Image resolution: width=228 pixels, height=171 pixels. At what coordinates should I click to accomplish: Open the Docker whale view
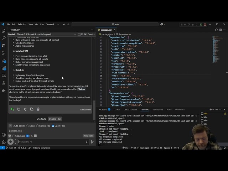4,90
